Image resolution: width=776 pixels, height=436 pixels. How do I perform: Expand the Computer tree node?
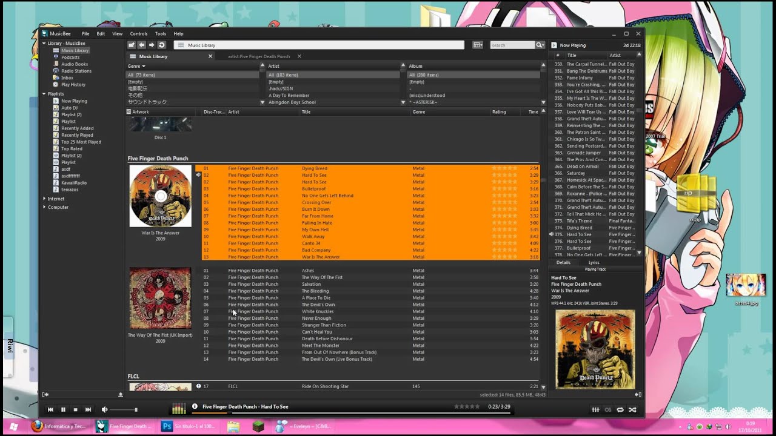[x=44, y=207]
